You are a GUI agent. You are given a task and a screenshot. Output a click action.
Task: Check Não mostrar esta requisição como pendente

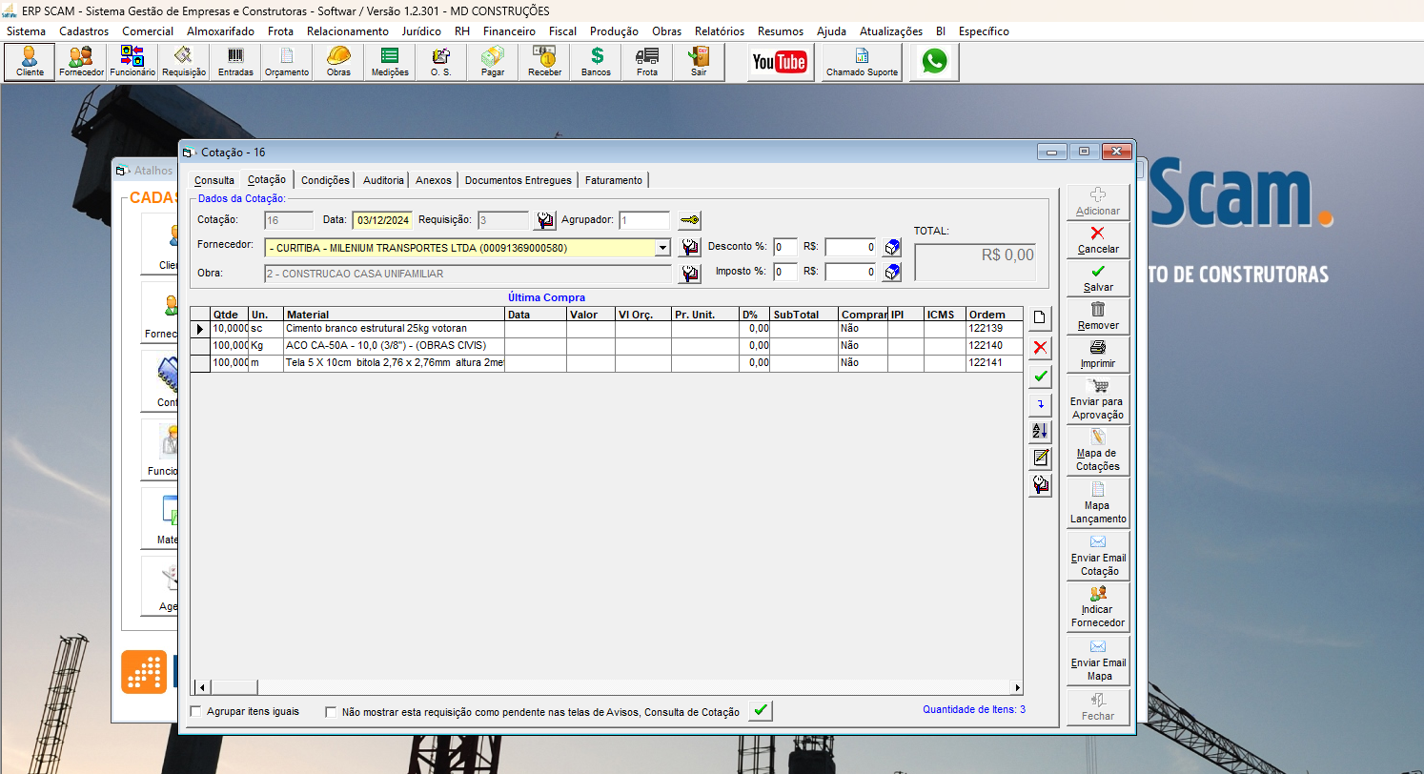click(332, 711)
